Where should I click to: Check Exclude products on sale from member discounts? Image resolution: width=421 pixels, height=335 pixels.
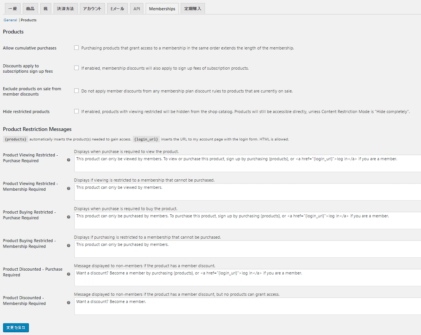point(76,91)
